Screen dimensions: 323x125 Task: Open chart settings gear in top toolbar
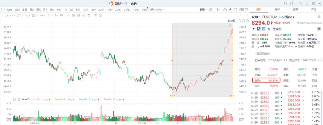[x=211, y=10]
